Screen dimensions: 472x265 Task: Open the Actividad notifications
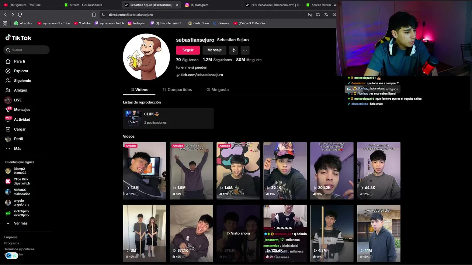[18, 119]
